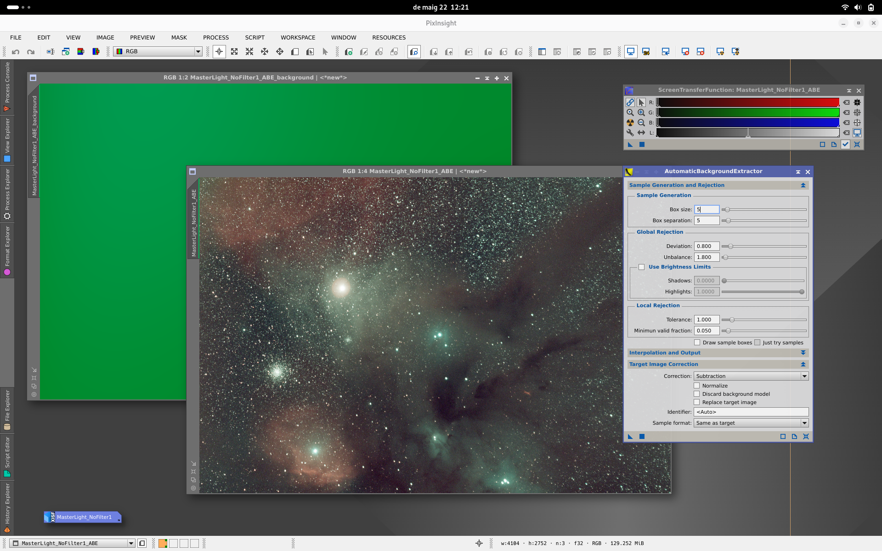Viewport: 882px width, 551px height.
Task: Open Process Explorer side panel
Action: click(7, 194)
